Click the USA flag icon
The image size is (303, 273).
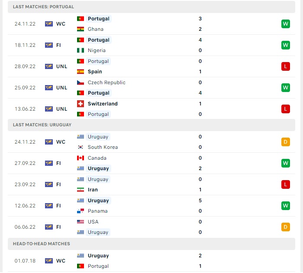pos(80,222)
